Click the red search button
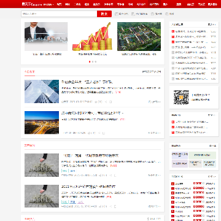Viewport: 221px width, 221px height. (104, 14)
